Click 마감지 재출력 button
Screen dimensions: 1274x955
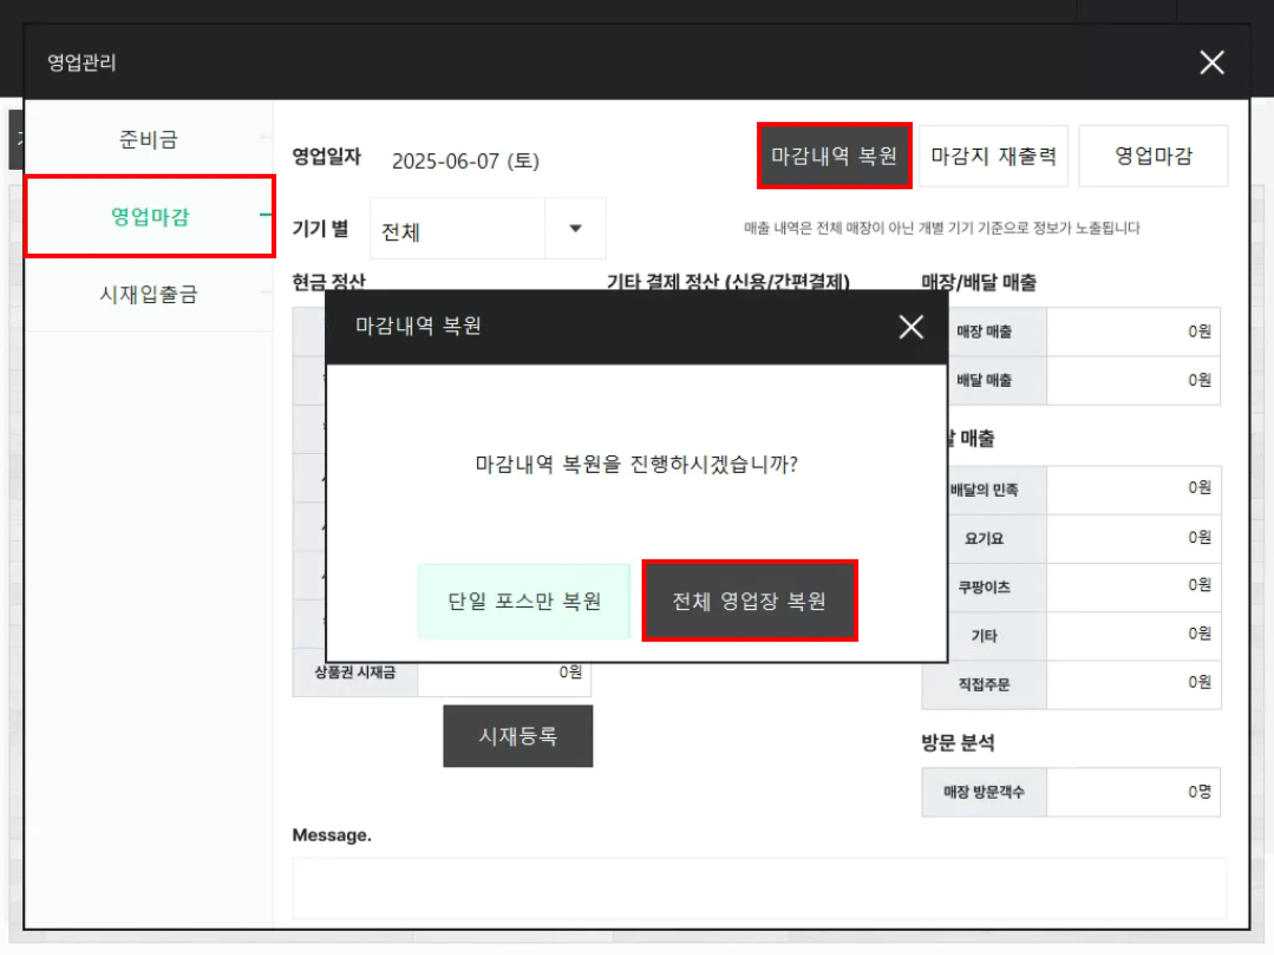coord(993,156)
